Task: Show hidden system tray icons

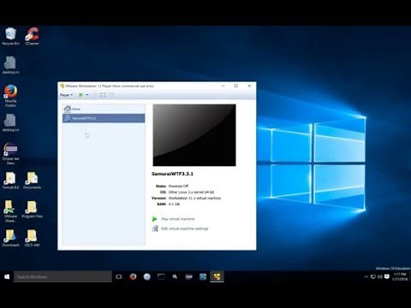Action: click(366, 276)
